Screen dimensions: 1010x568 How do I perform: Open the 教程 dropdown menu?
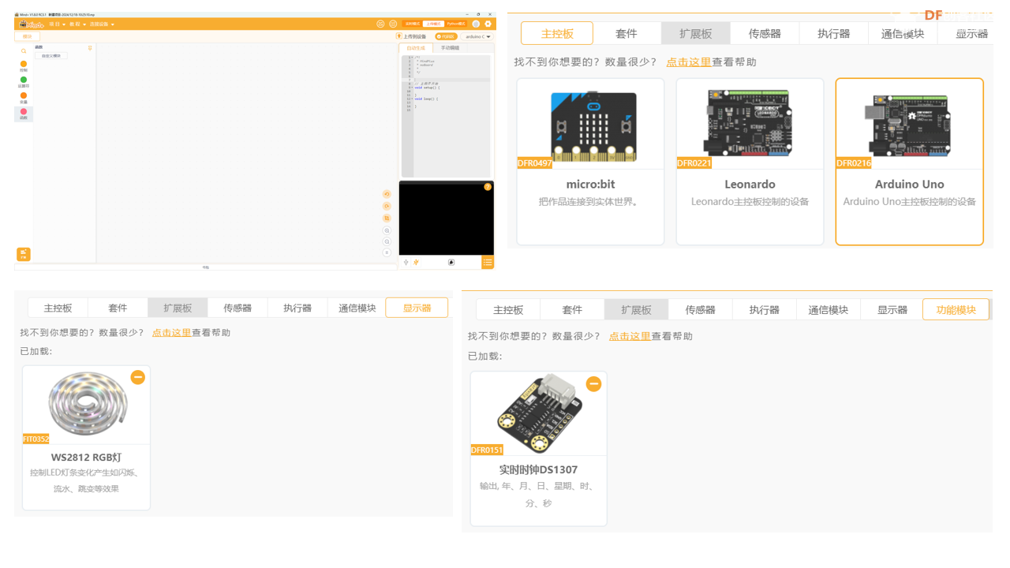point(77,24)
